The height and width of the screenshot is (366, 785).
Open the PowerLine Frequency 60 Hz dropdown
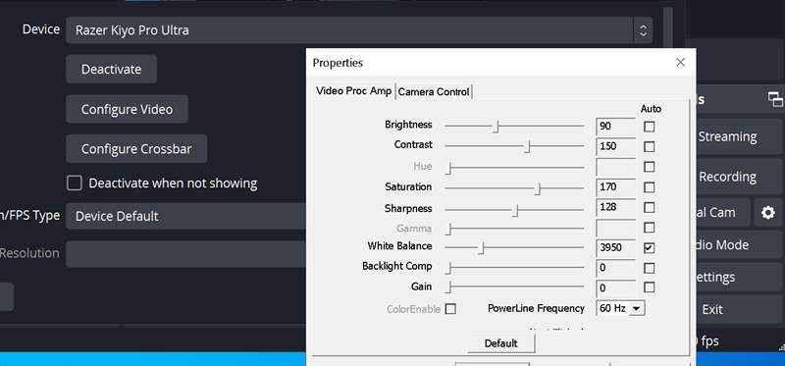[x=621, y=308]
